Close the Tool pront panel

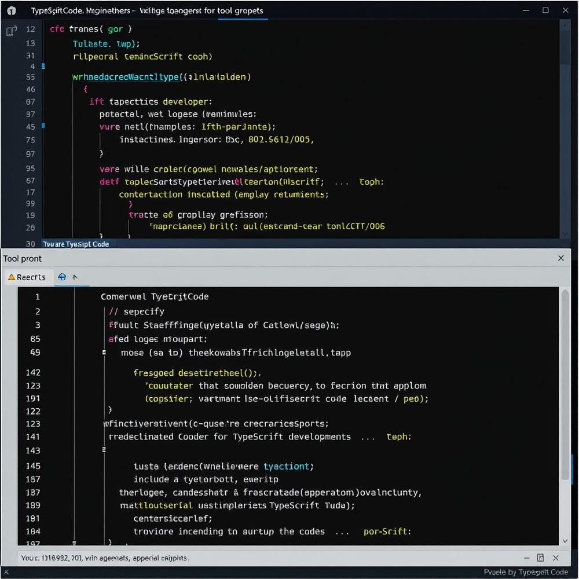point(560,258)
